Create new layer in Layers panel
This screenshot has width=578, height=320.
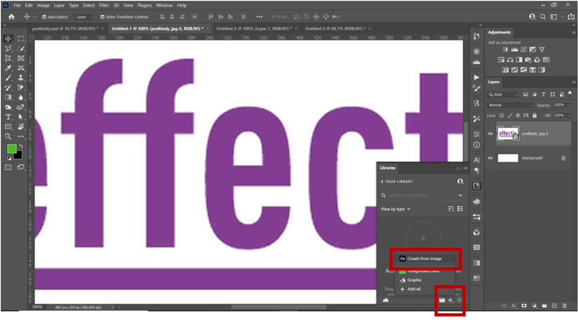[x=554, y=306]
